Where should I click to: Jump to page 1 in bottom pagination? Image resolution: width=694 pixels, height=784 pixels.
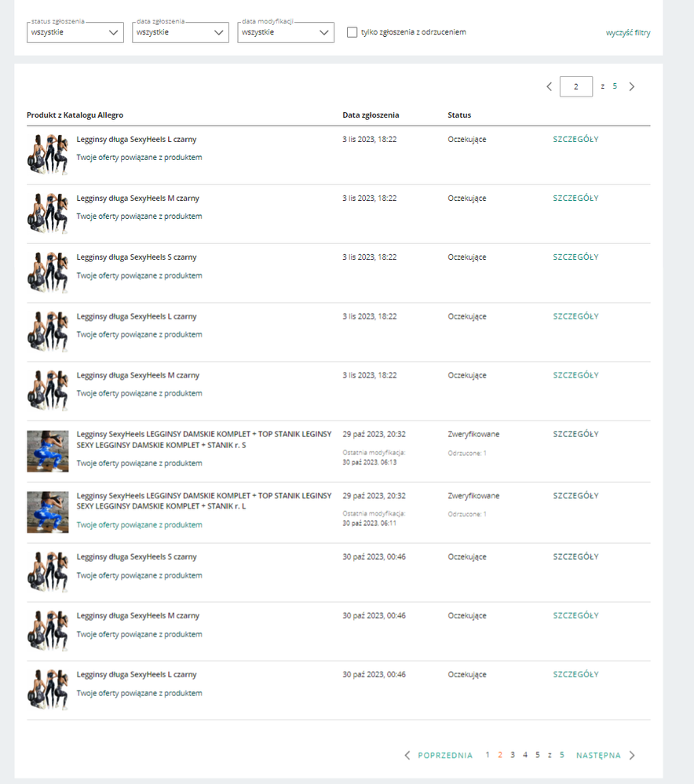488,755
